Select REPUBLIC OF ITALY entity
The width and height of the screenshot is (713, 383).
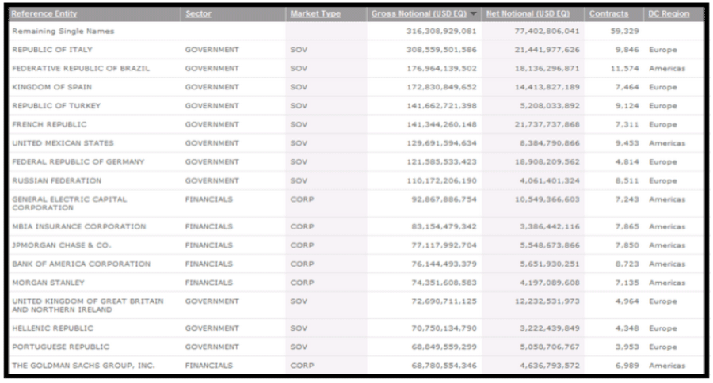(51, 50)
